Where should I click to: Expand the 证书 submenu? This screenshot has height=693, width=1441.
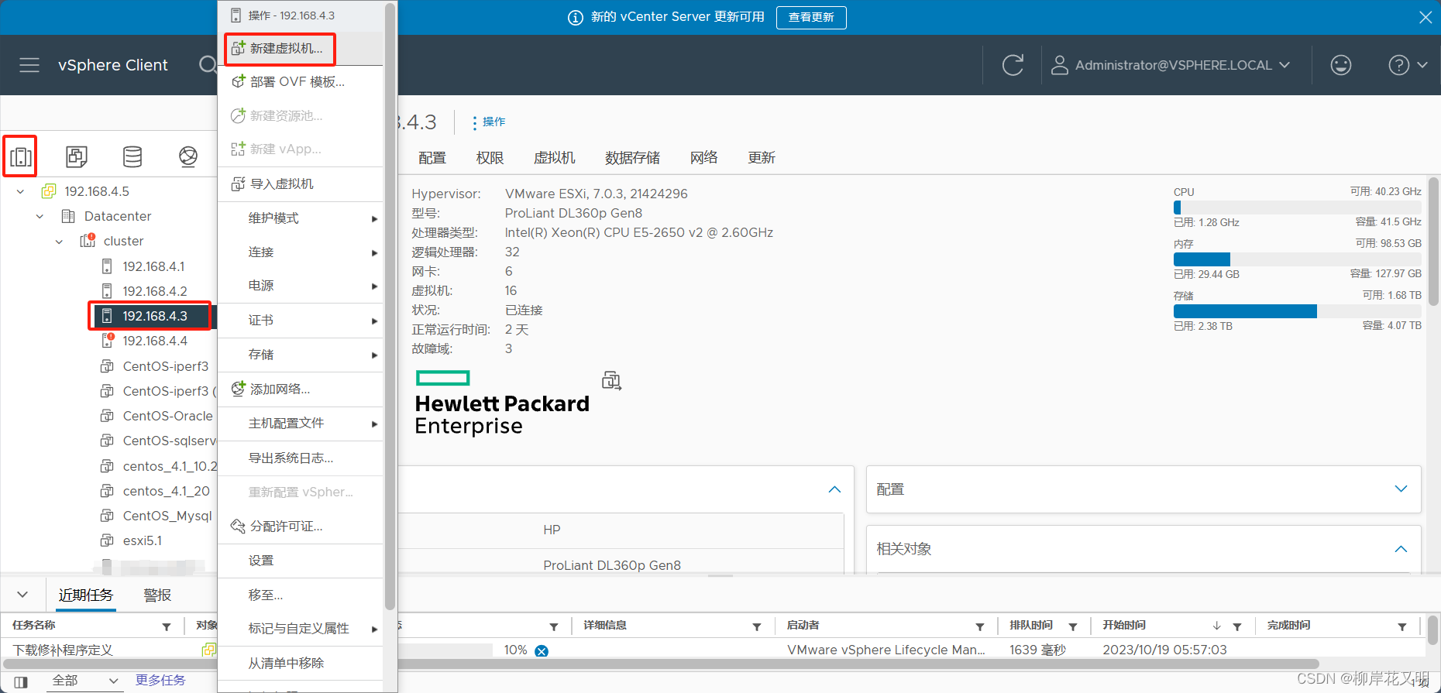(301, 321)
